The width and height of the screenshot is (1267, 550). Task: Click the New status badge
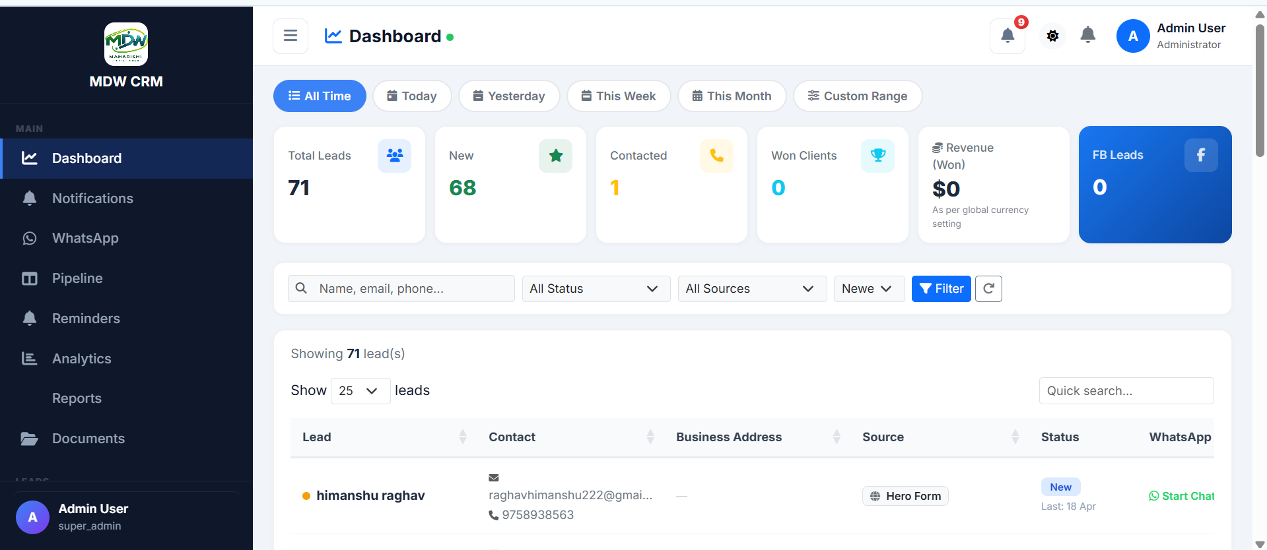[x=1060, y=487]
